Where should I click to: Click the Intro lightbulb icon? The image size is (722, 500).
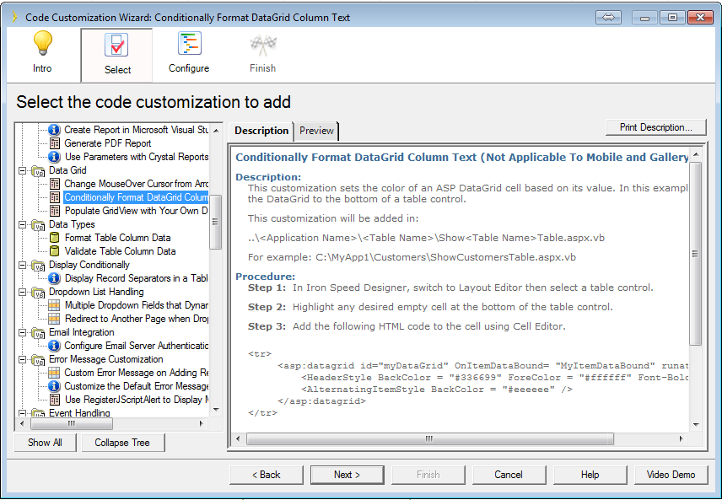tap(42, 45)
